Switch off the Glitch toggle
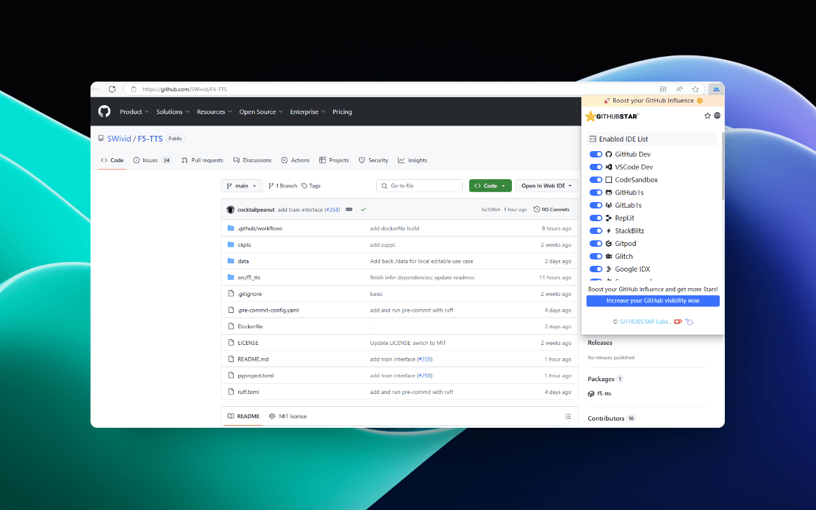Screen dimensions: 816x510 pyautogui.click(x=596, y=256)
